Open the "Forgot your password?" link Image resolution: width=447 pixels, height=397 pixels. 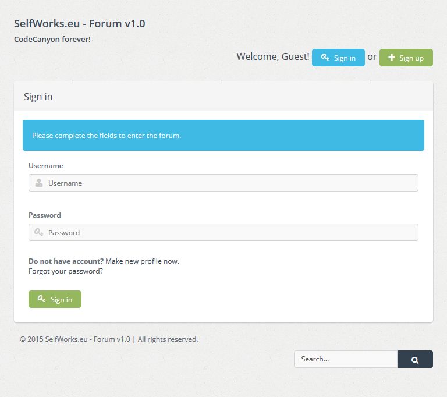point(66,271)
